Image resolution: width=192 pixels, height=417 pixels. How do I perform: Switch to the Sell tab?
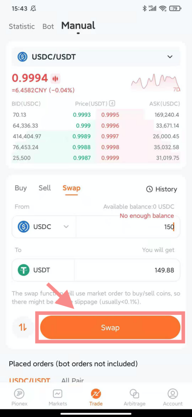(45, 188)
